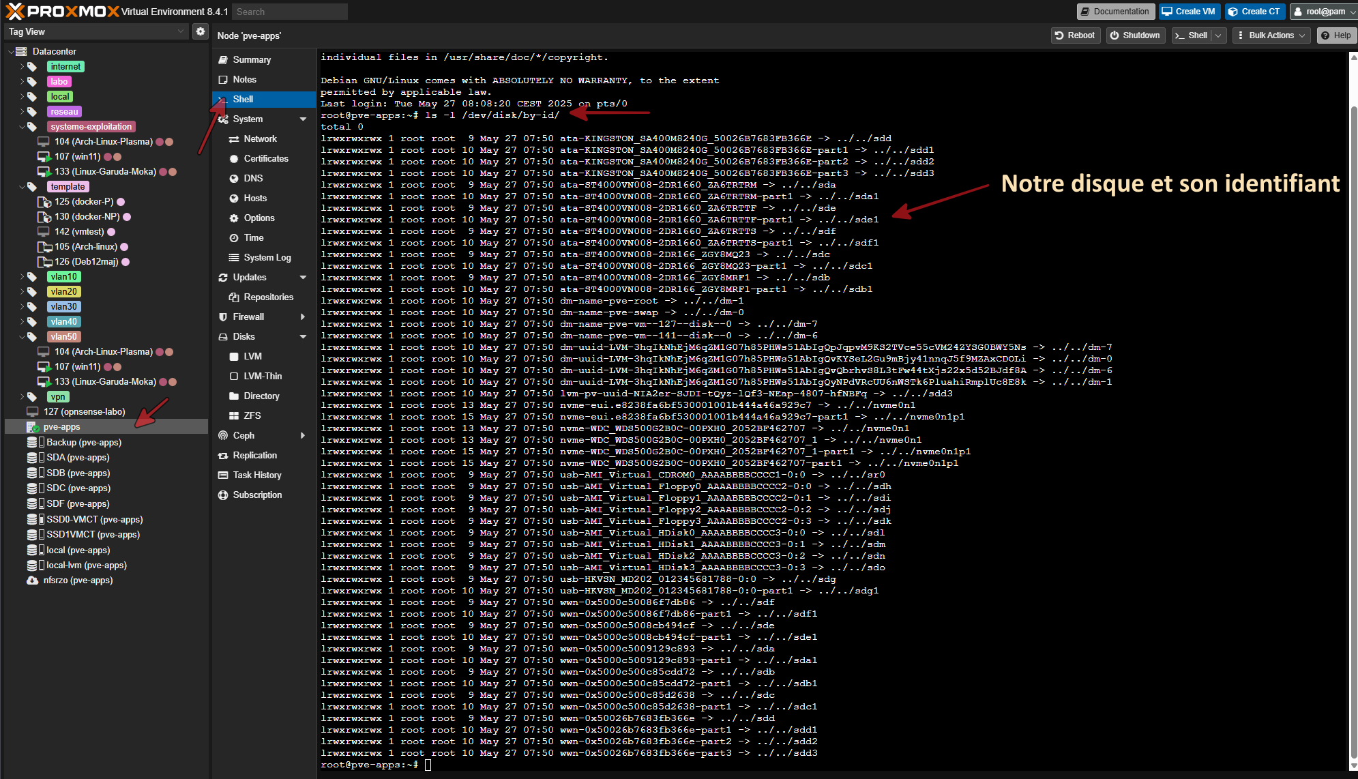1358x779 pixels.
Task: Click the Replication icon in node menu
Action: pos(223,456)
